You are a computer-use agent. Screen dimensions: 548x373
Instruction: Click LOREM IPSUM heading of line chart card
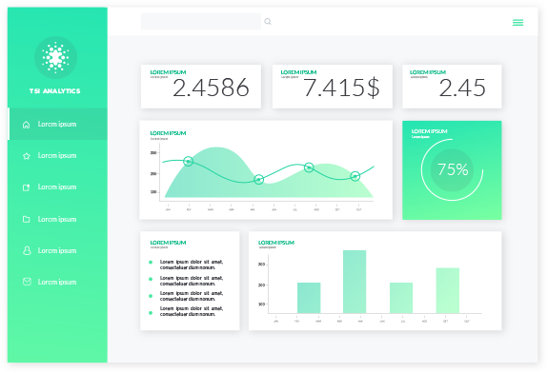(x=168, y=133)
